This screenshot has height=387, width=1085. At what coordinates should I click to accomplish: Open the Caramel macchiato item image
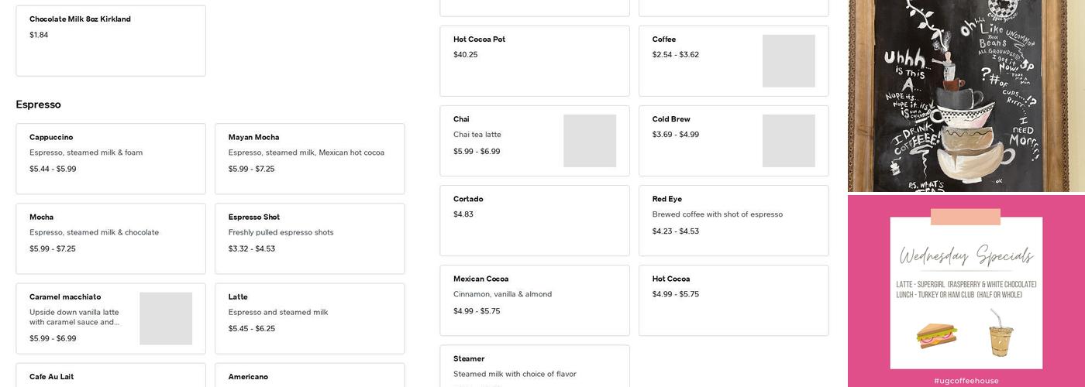point(166,318)
